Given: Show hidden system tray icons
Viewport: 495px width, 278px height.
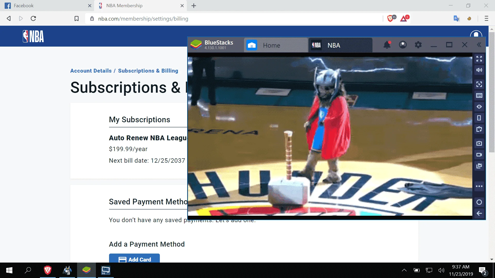Looking at the screenshot, I should (x=404, y=270).
